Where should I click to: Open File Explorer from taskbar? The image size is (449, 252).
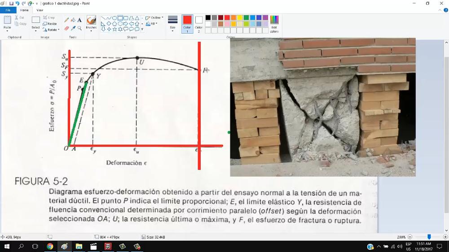79,246
